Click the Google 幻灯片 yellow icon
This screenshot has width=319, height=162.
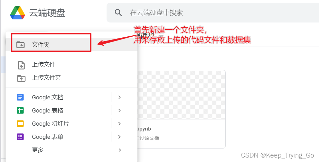click(x=20, y=124)
